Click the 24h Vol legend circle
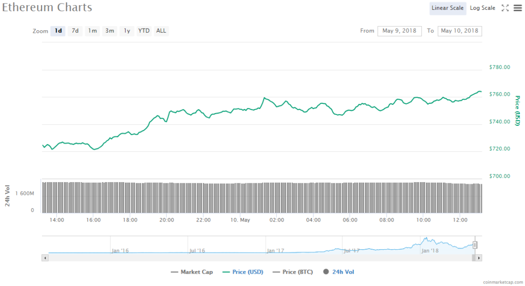 point(326,272)
